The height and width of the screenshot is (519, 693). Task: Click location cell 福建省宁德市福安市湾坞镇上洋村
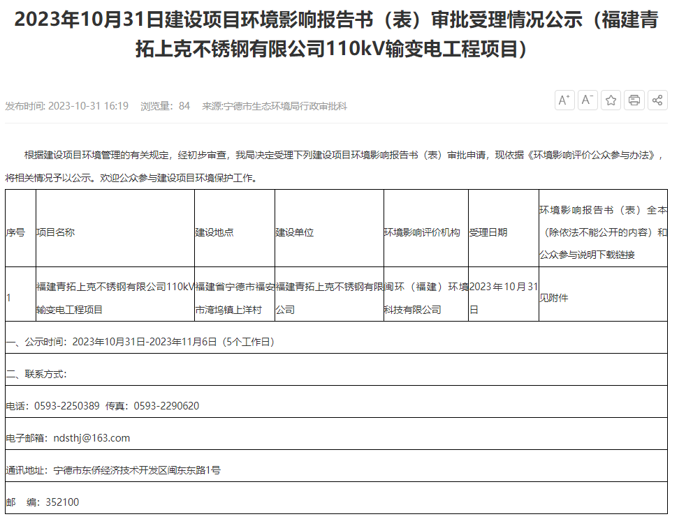[235, 294]
